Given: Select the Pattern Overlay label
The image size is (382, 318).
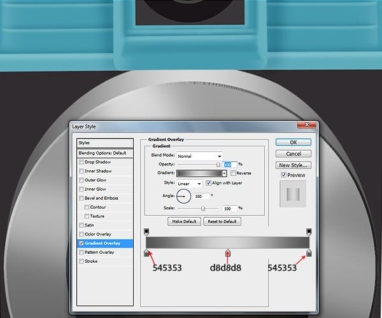Looking at the screenshot, I should (x=99, y=252).
